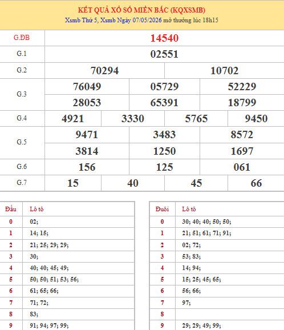Open the Xsmb Thứ 5 link
Screen dimensions: 284x330
81,20
